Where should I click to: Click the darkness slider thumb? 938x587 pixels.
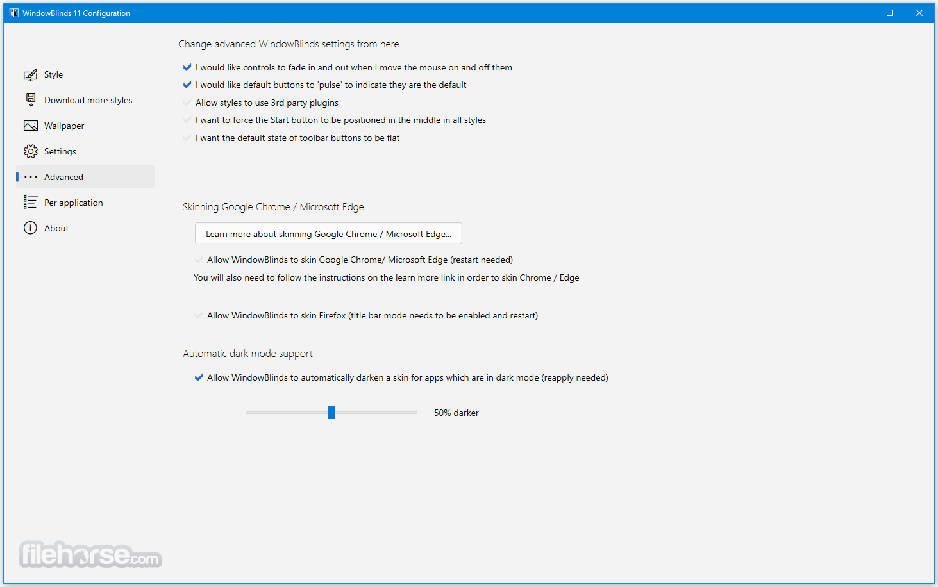[331, 412]
